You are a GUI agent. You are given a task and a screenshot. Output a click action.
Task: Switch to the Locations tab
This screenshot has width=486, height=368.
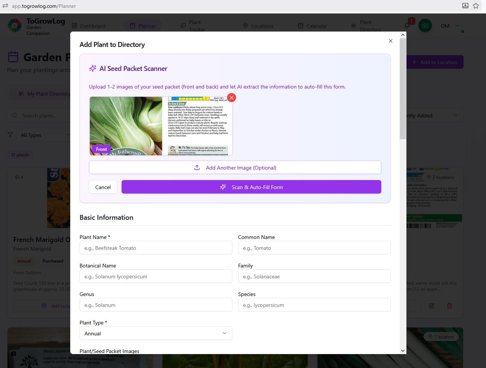(258, 26)
